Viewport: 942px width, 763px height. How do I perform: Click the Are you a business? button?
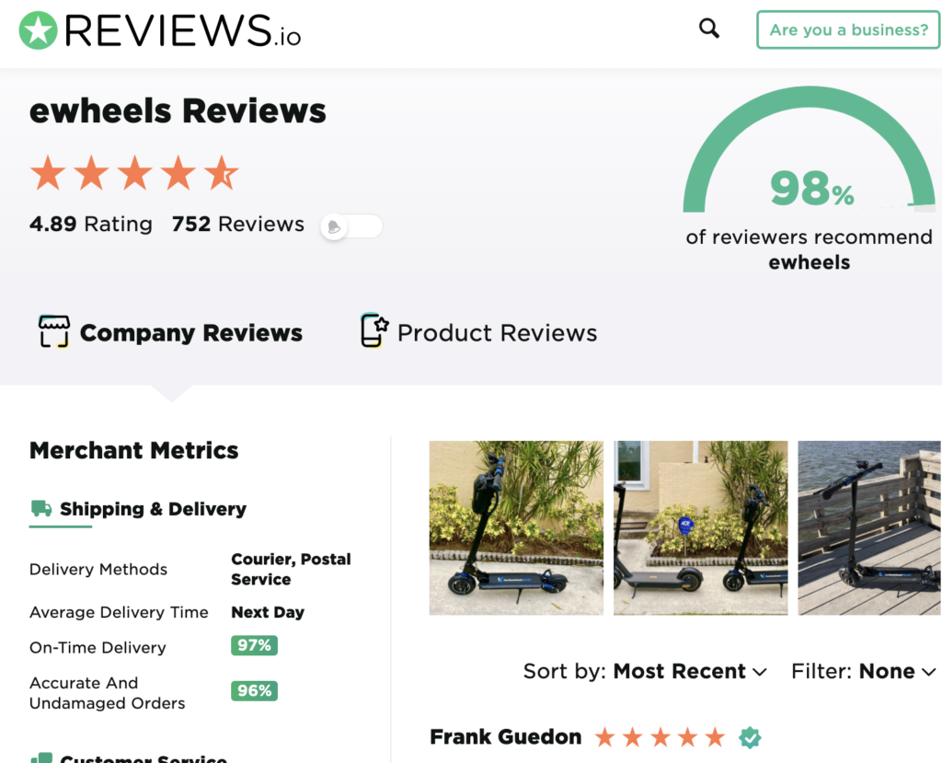[848, 29]
